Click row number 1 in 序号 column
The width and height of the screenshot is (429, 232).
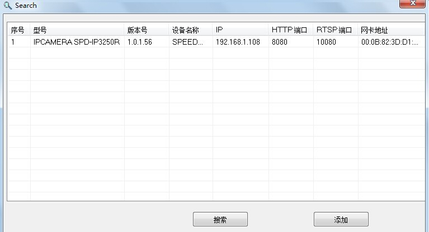point(13,42)
